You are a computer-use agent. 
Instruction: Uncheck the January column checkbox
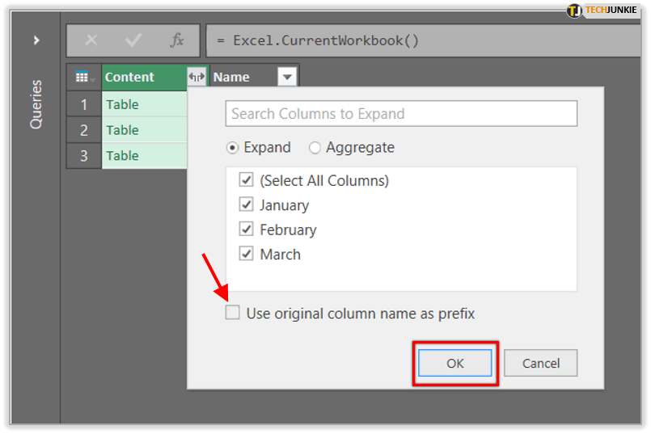[x=247, y=205]
